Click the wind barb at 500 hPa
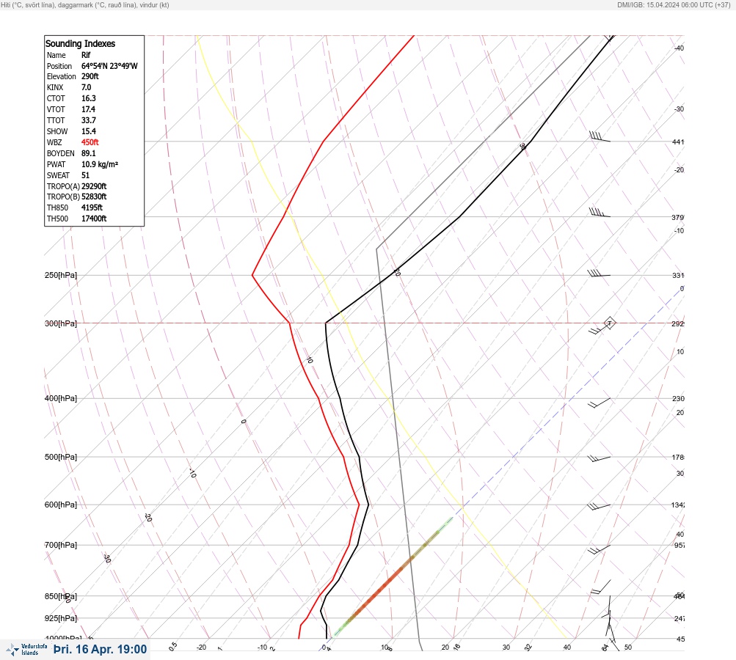 599,458
